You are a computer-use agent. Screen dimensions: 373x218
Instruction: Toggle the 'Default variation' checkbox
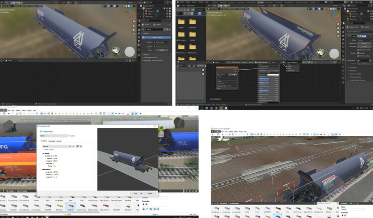pos(43,149)
